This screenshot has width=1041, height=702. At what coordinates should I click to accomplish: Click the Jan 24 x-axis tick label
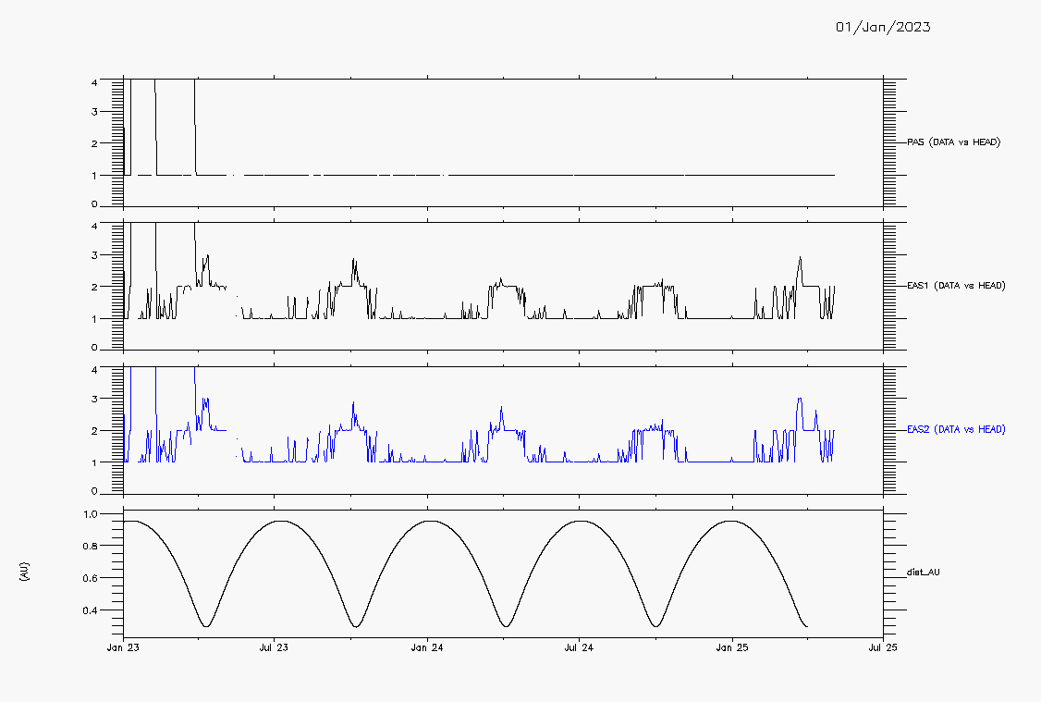click(427, 647)
